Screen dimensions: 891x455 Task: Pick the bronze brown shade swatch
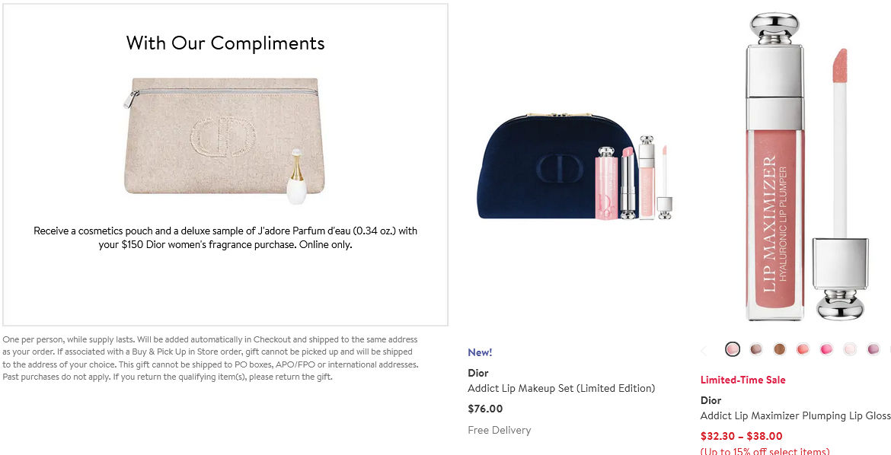pyautogui.click(x=779, y=349)
